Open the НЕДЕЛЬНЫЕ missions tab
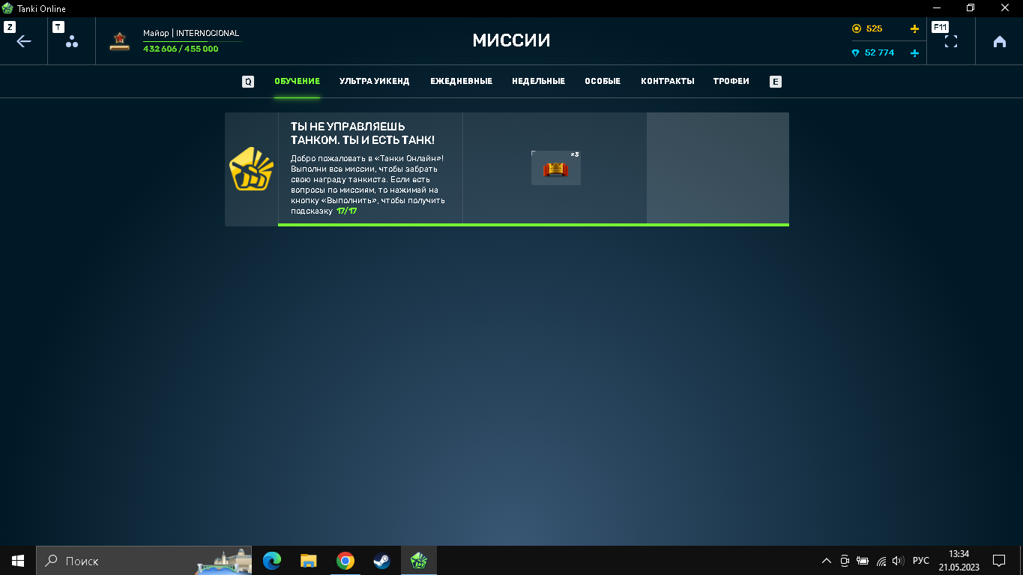 (538, 82)
